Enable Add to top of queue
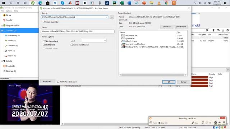The image size is (230, 129). pos(72,45)
